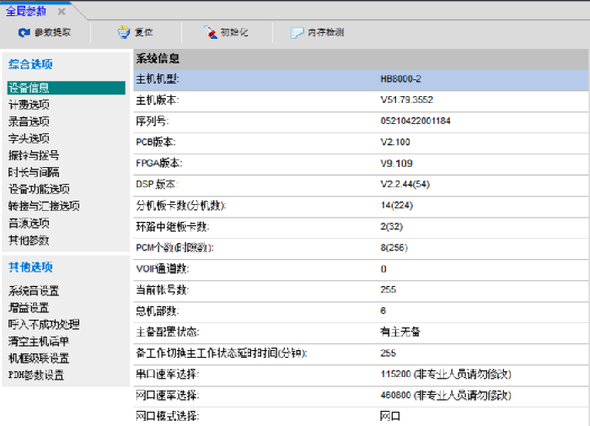Click the 参数提取 refresh icon
The image size is (590, 426).
[24, 33]
